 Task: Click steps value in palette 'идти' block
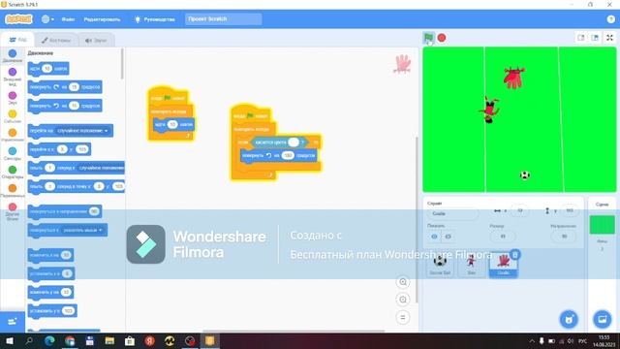pyautogui.click(x=47, y=69)
